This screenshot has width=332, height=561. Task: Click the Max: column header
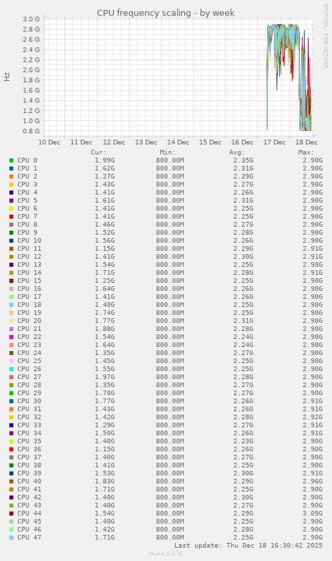tap(306, 152)
